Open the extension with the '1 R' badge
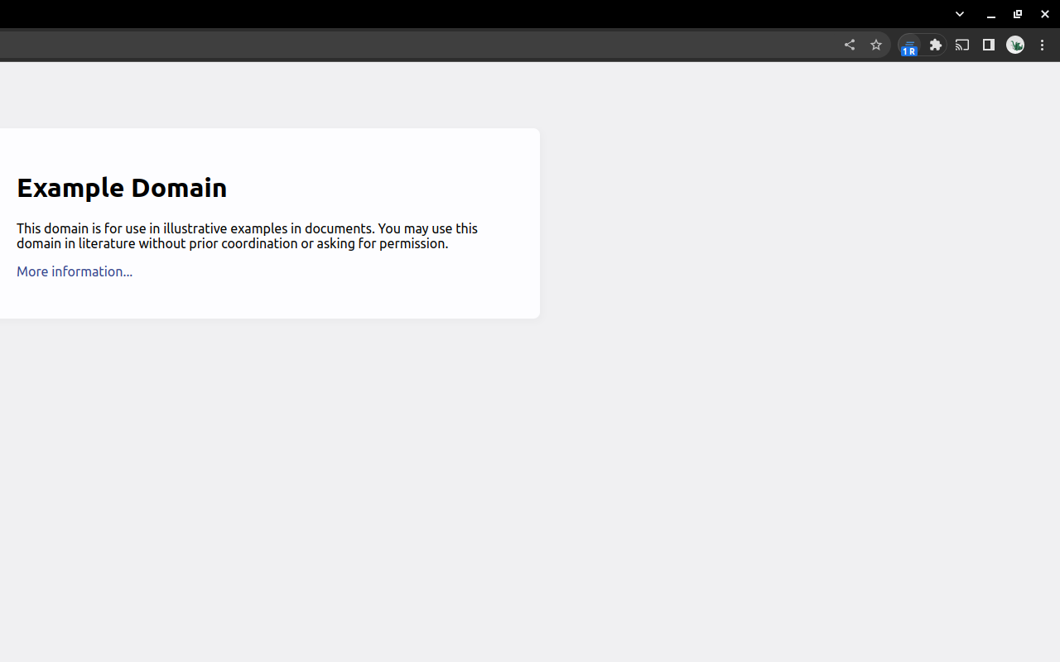1060x662 pixels. 909,46
